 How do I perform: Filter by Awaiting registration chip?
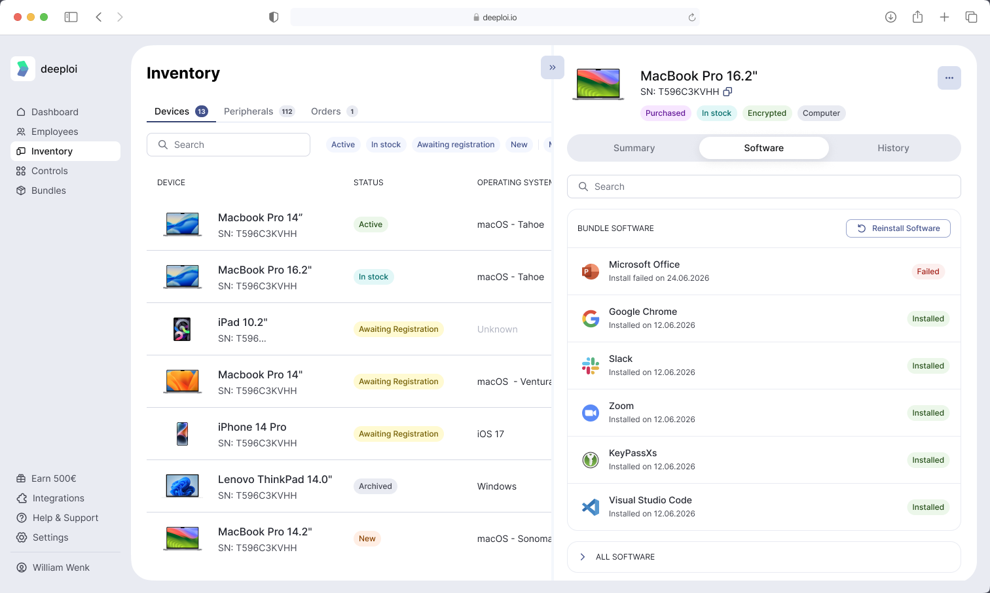456,145
